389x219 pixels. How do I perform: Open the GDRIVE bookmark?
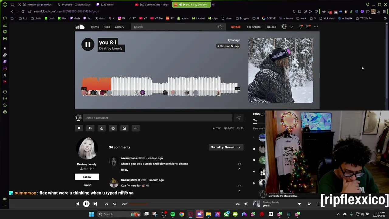click(269, 18)
